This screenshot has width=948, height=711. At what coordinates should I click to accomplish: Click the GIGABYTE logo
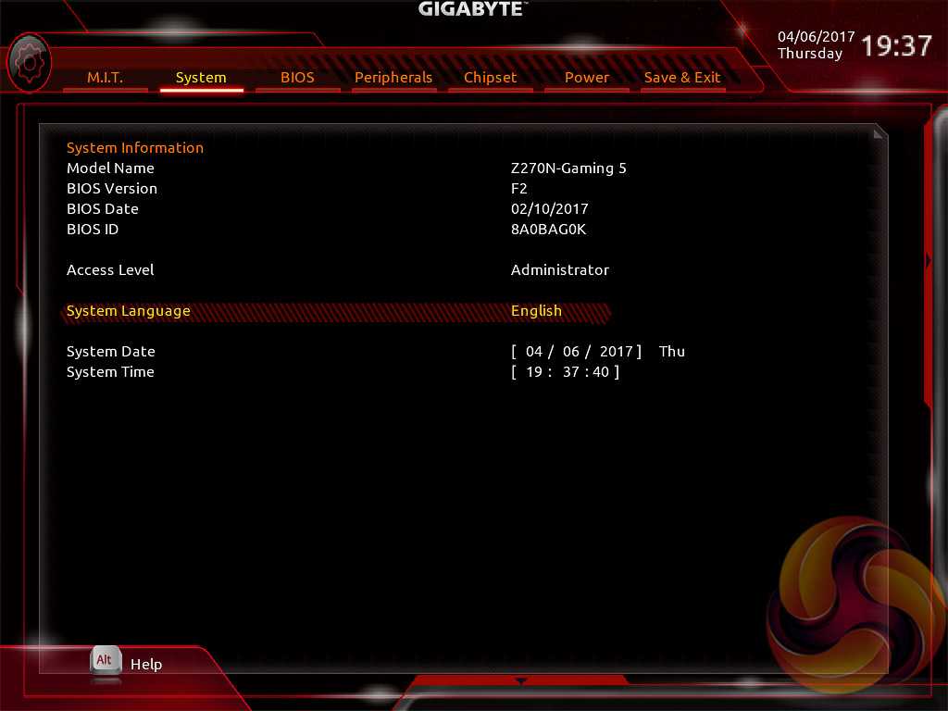(473, 9)
